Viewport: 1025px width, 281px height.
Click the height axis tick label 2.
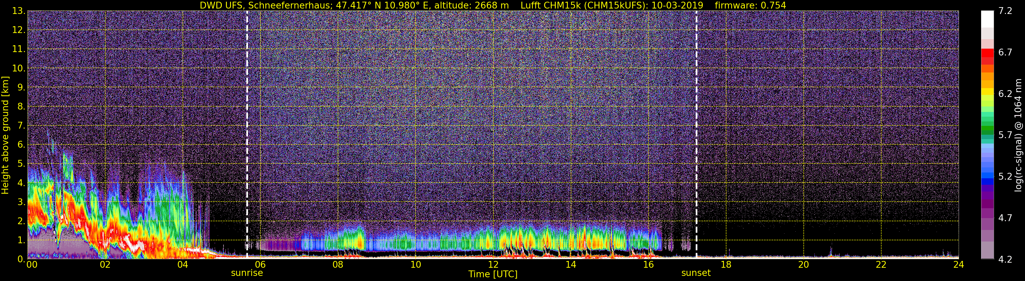pos(21,221)
